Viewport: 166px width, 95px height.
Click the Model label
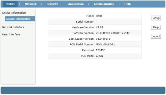[90, 16]
